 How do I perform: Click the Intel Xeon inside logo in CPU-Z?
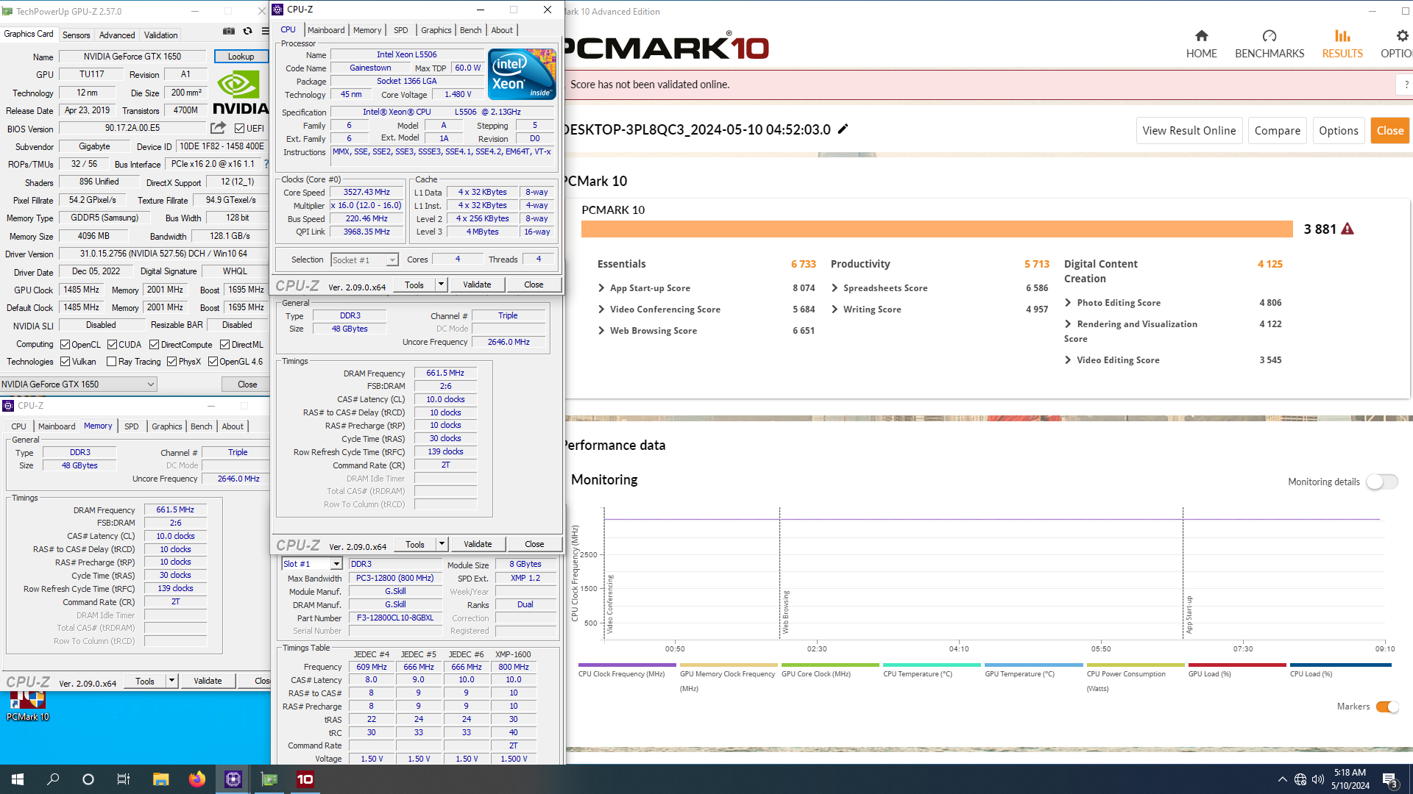coord(522,74)
